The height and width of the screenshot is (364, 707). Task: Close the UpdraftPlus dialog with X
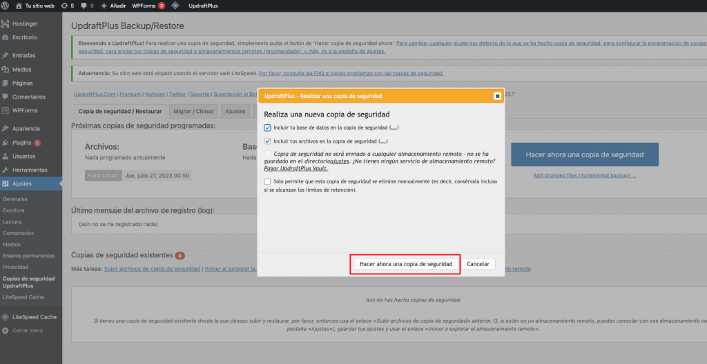(497, 96)
